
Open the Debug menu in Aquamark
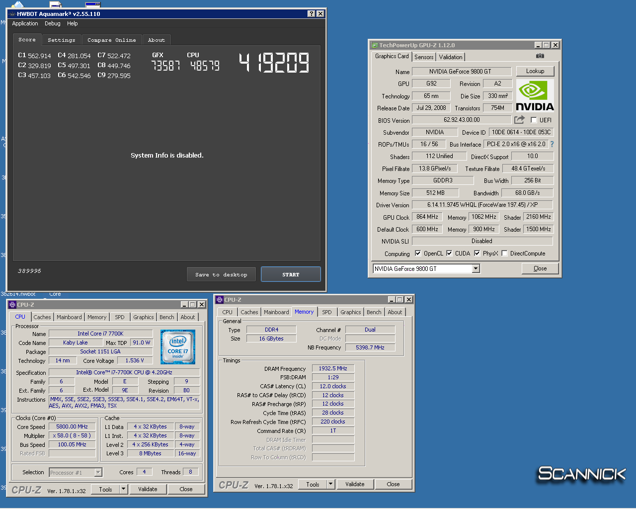(x=53, y=23)
